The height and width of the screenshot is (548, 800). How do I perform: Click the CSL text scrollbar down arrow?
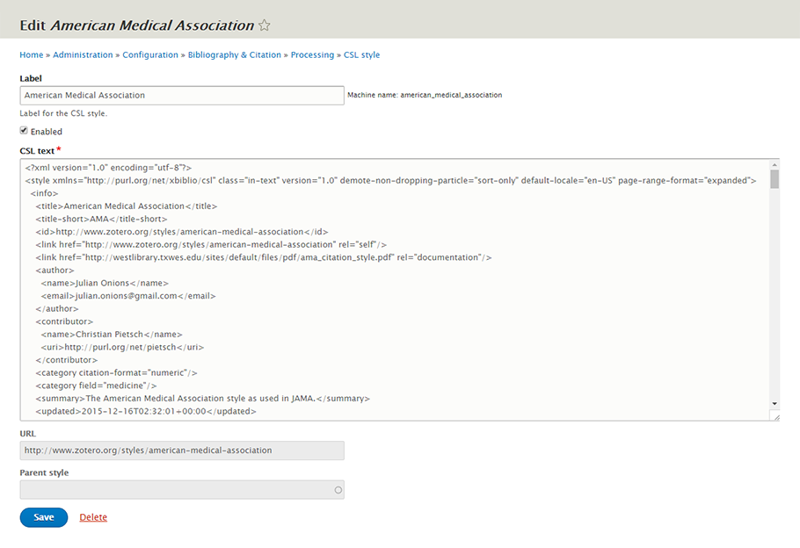point(775,404)
